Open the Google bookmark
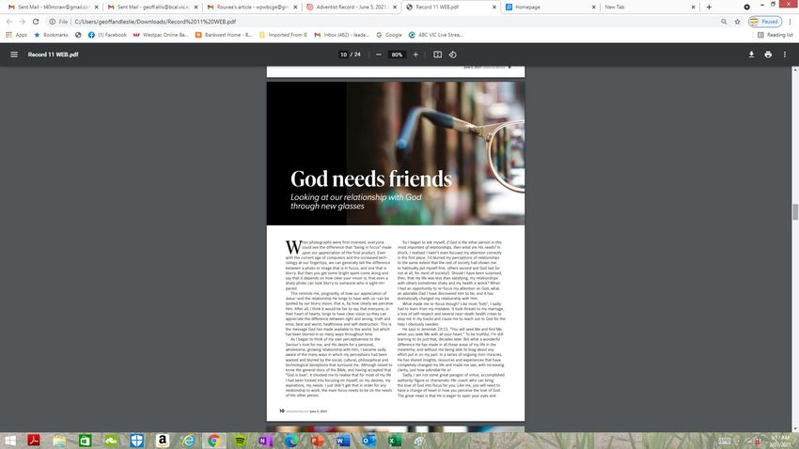The width and height of the screenshot is (799, 449). point(389,35)
